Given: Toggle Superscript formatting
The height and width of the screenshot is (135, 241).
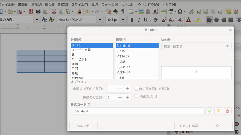Looking at the screenshot, I should click(x=164, y=20).
